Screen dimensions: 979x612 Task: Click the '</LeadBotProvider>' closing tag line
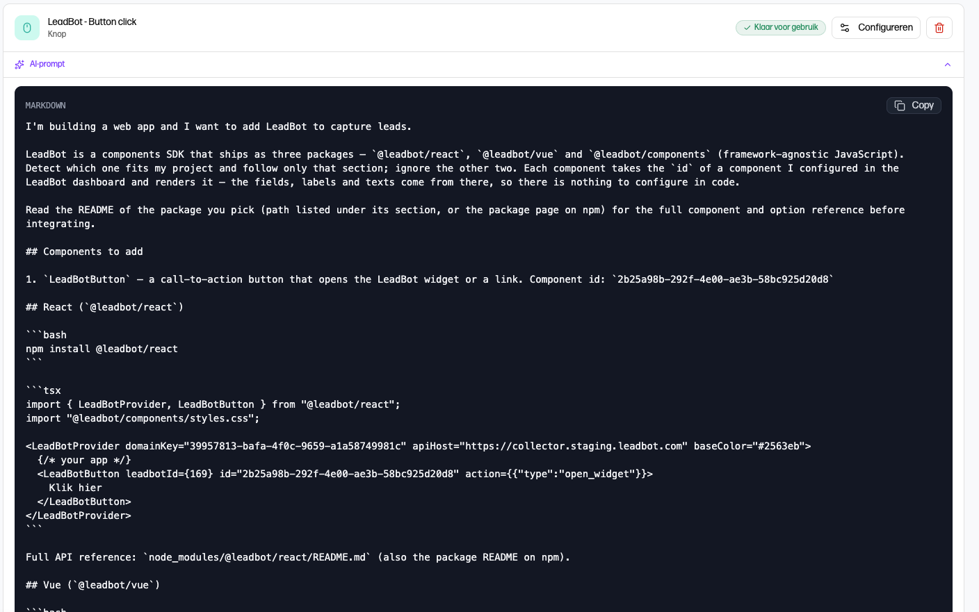click(x=79, y=515)
